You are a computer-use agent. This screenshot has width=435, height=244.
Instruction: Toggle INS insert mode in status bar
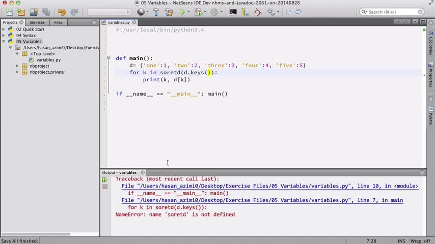tap(401, 241)
